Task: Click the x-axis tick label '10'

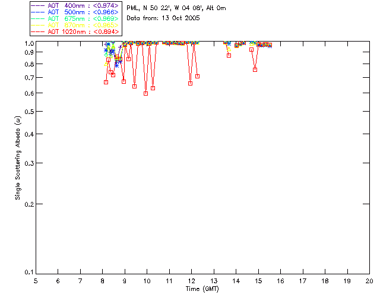Action: pos(147,281)
